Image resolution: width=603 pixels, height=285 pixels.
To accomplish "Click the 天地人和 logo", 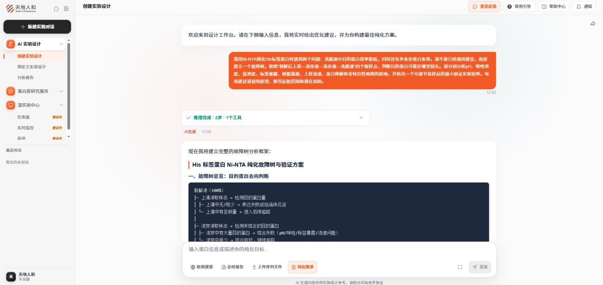I will tap(21, 8).
